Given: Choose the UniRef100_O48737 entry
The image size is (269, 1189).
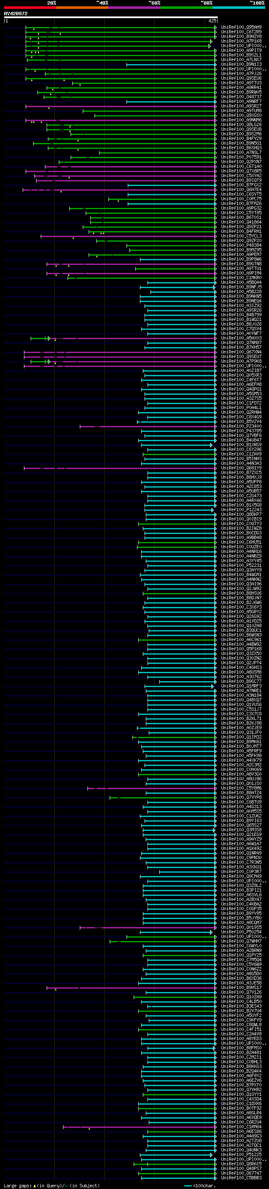Looking at the screenshot, I should coord(241,97).
